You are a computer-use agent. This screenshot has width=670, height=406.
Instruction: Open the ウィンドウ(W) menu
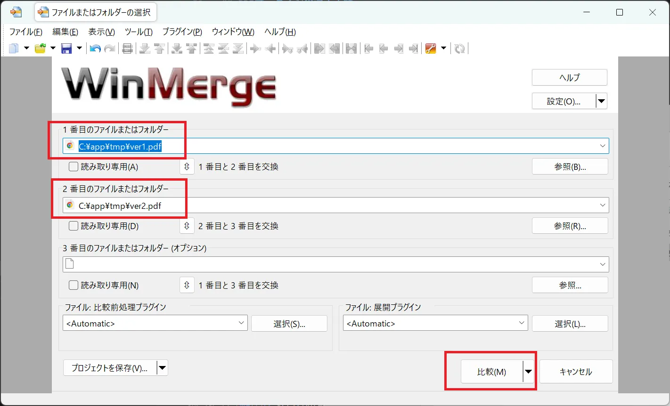(233, 32)
